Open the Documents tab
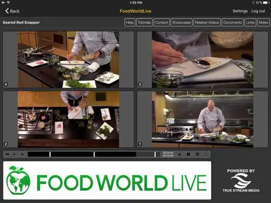This screenshot has width=271, height=203. coord(232,22)
